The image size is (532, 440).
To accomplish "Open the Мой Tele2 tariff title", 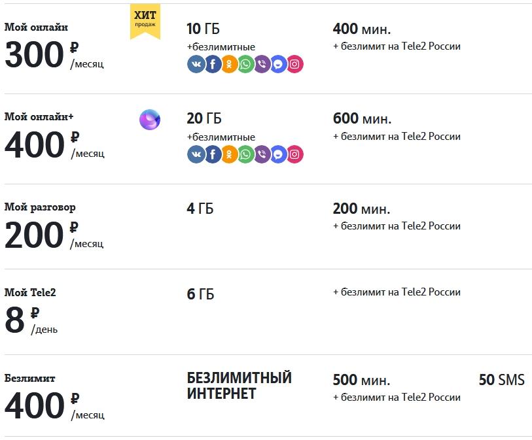I will (x=30, y=292).
